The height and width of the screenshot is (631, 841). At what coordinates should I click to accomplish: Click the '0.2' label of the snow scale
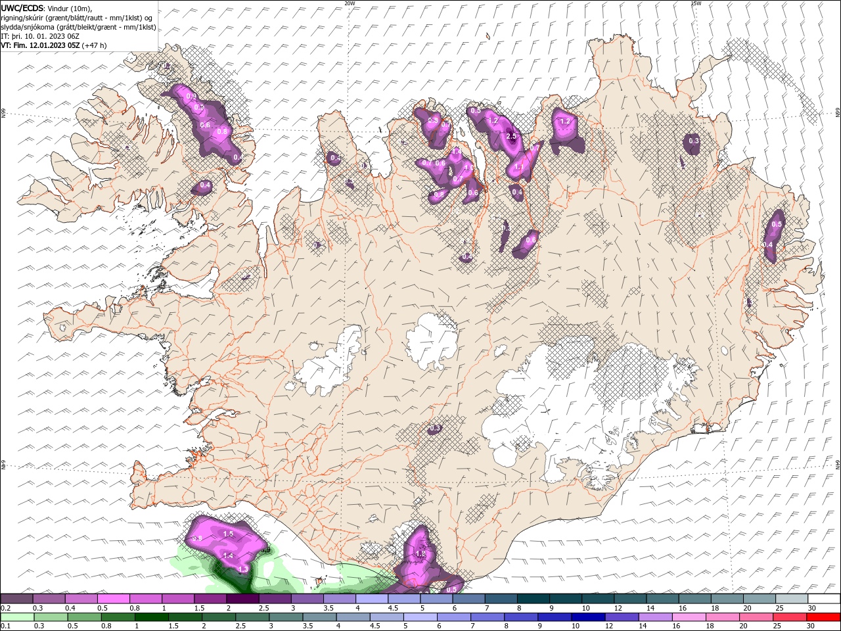click(x=5, y=608)
